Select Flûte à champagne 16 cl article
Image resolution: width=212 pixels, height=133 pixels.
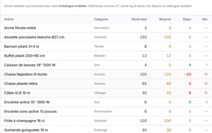tap(24, 121)
